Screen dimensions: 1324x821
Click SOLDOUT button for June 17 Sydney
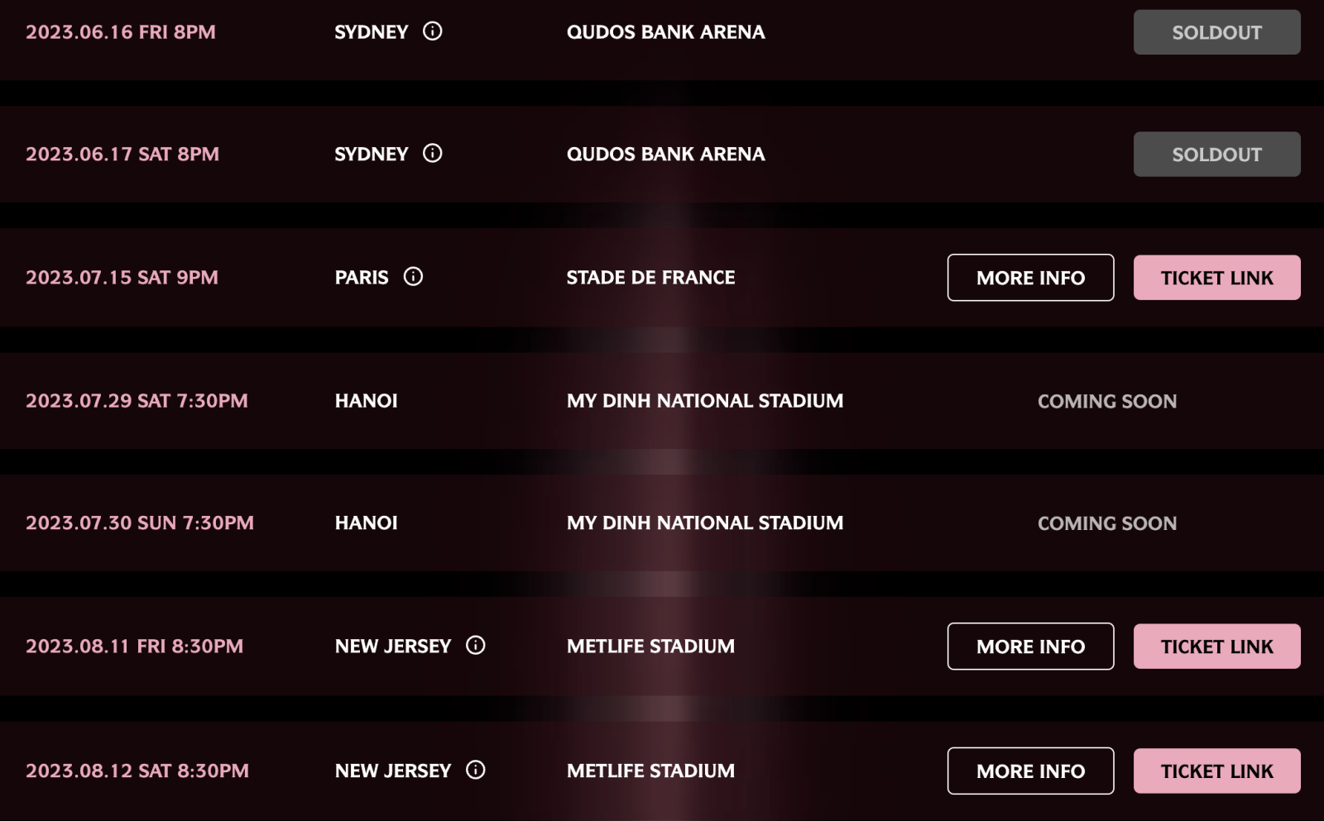1216,153
